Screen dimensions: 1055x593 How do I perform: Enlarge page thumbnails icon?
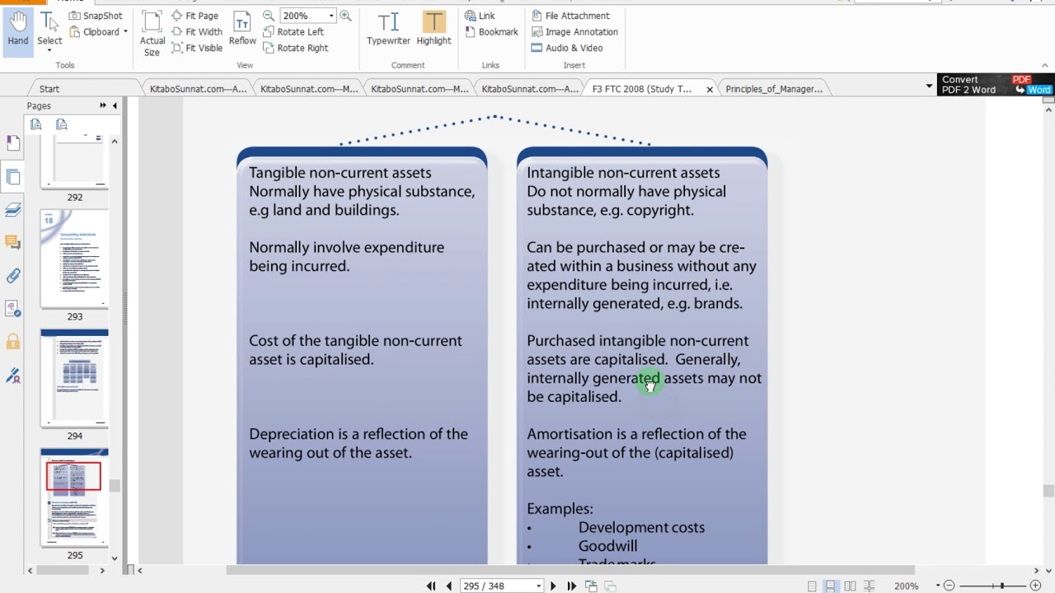point(35,124)
